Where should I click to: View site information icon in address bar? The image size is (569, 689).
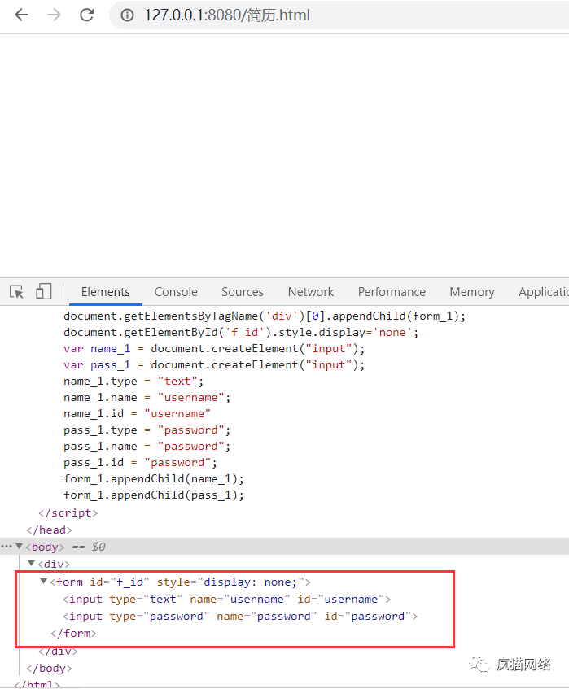pos(127,15)
